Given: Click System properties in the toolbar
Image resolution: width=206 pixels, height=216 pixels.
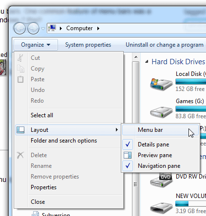Looking at the screenshot, I should tap(88, 45).
